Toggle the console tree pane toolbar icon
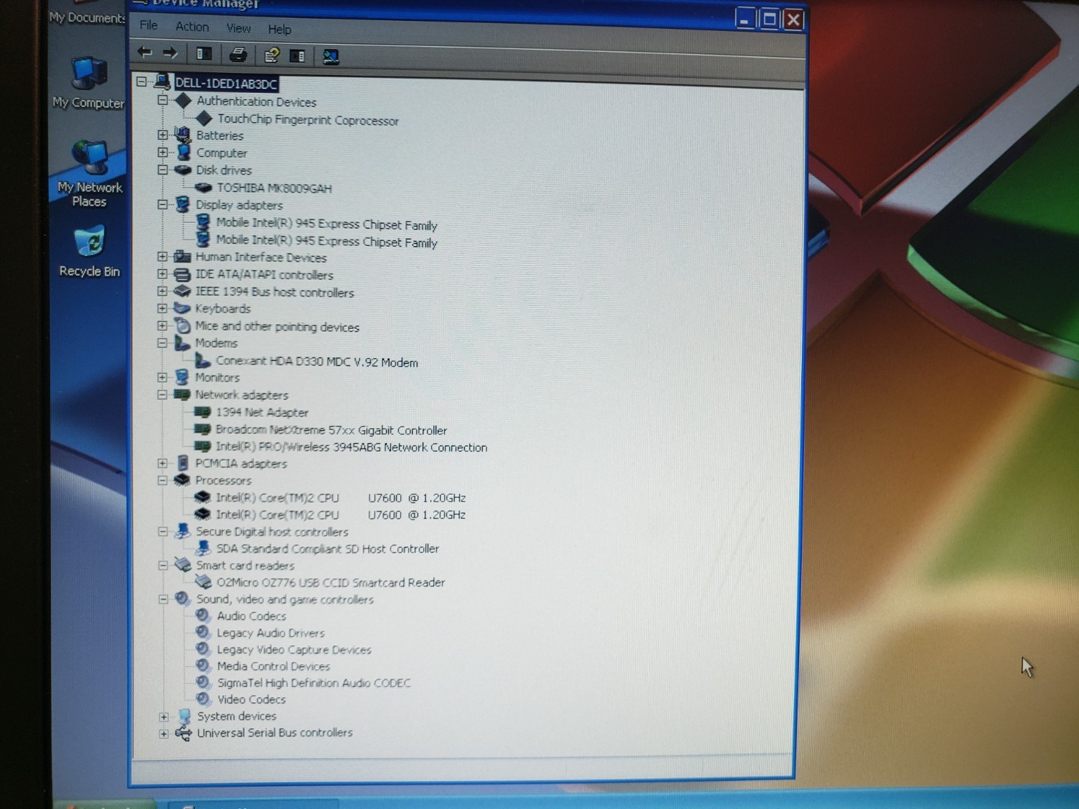Image resolution: width=1079 pixels, height=809 pixels. pyautogui.click(x=204, y=53)
